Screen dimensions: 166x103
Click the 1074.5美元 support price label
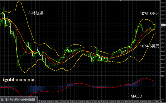[150, 46]
